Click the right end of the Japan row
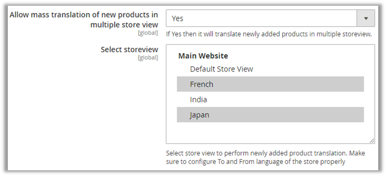The height and width of the screenshot is (176, 386). (x=358, y=115)
